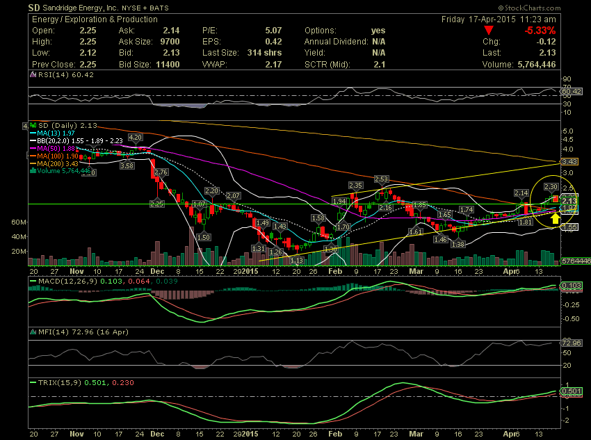Click the P/E 5.07 value
591x440 pixels.
click(x=273, y=31)
